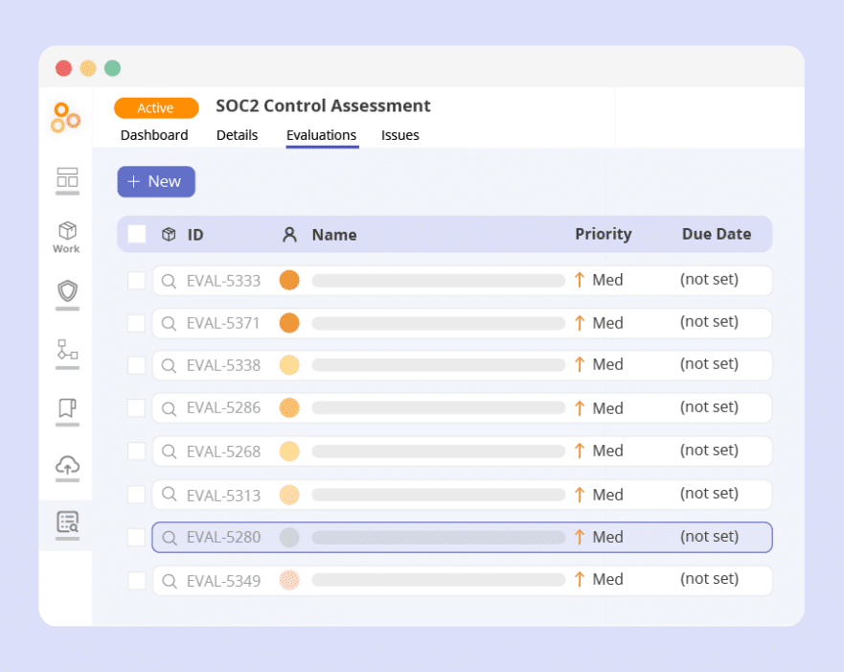
Task: Open the workflow diagram sidebar icon
Action: 67,350
